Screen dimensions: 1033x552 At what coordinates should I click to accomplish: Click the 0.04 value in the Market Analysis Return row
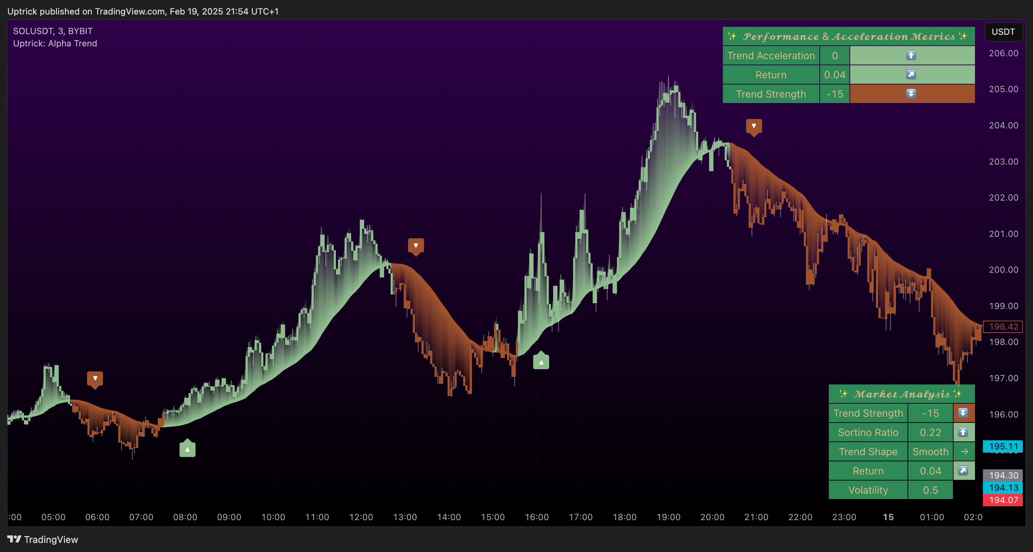[x=930, y=471]
